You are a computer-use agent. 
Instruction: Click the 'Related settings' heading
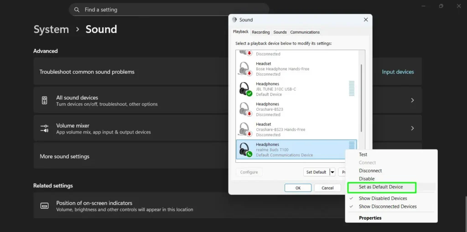click(53, 186)
